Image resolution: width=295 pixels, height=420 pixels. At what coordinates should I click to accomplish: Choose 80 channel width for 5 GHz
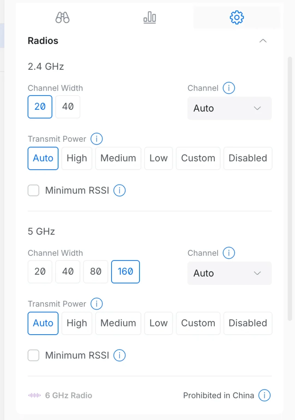pyautogui.click(x=96, y=271)
